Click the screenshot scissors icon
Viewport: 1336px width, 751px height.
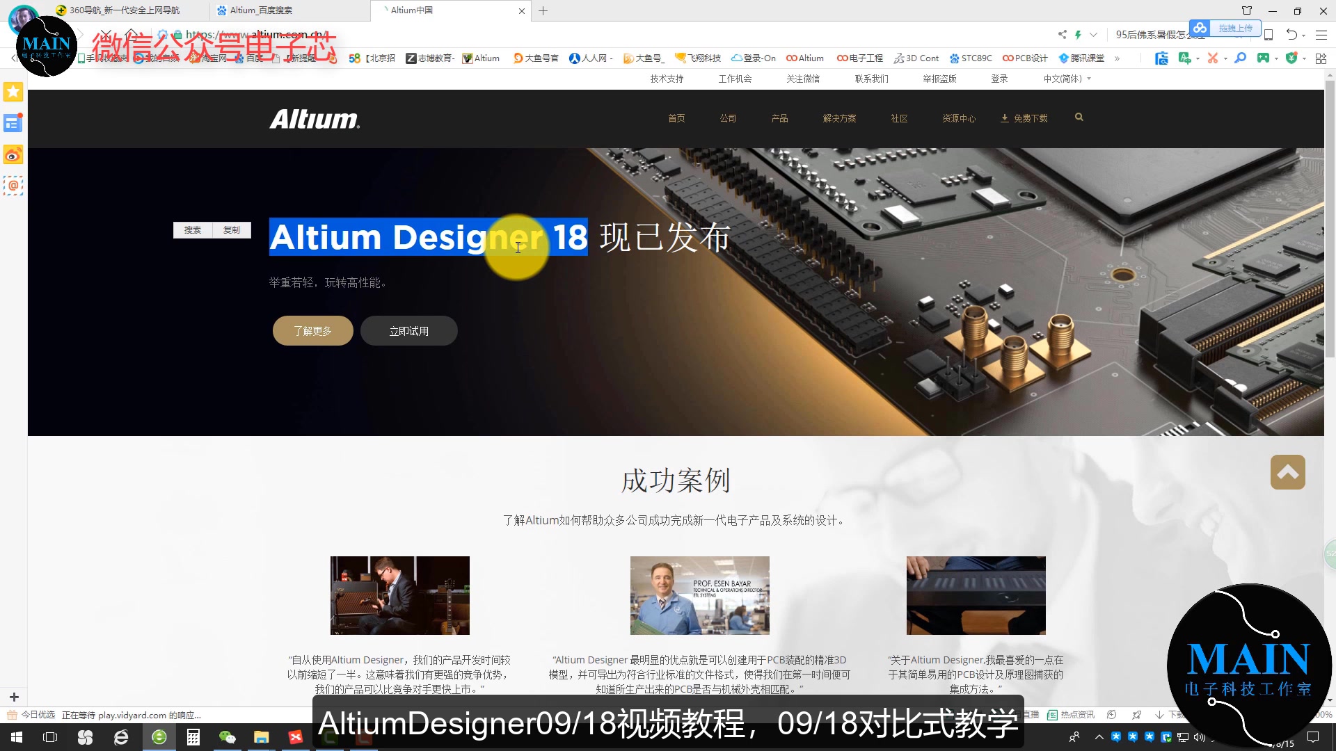coord(1213,58)
